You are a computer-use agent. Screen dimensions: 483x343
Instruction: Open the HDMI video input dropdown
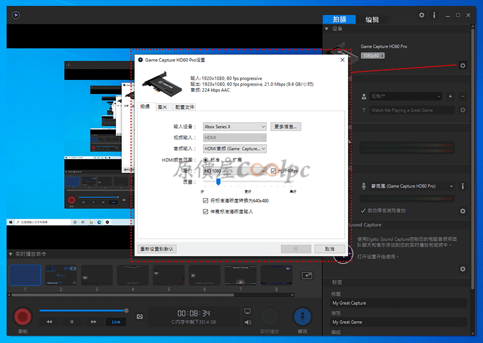pos(235,138)
